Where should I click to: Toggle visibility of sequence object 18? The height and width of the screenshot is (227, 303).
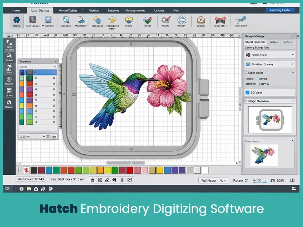(54, 117)
